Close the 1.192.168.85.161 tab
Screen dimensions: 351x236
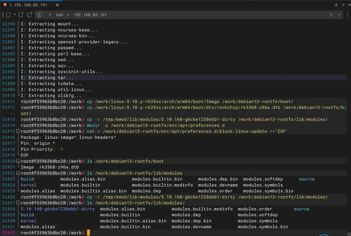click(x=57, y=5)
